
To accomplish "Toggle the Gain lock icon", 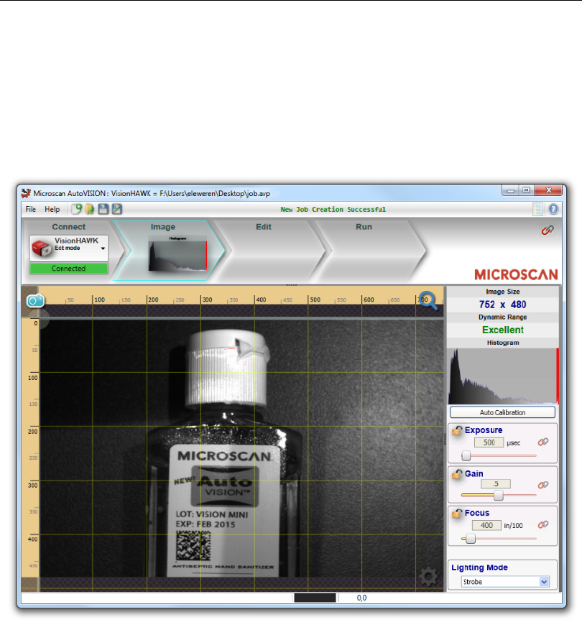I will (x=457, y=473).
